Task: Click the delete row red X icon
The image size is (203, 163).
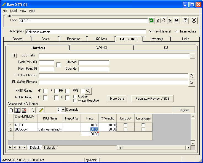Action: click(x=24, y=110)
